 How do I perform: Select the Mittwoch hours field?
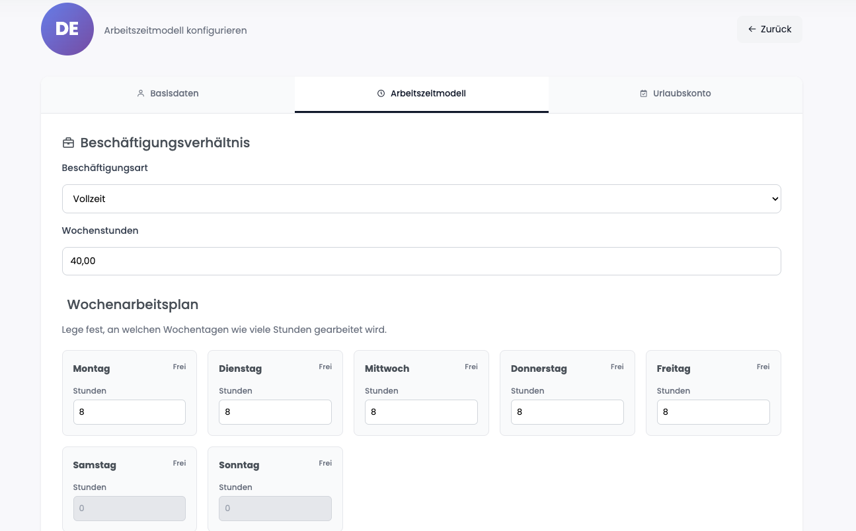(x=421, y=412)
